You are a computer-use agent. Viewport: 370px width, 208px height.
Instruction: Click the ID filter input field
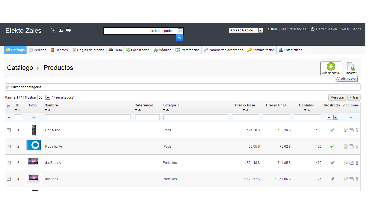click(18, 117)
